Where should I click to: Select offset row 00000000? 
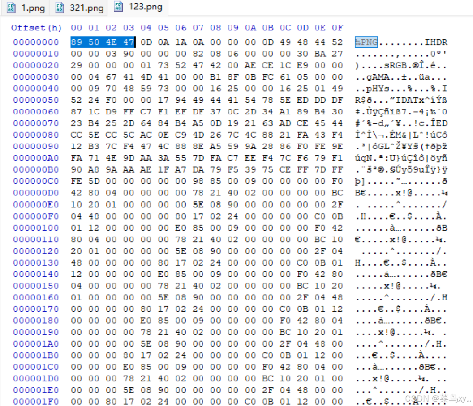pyautogui.click(x=36, y=42)
